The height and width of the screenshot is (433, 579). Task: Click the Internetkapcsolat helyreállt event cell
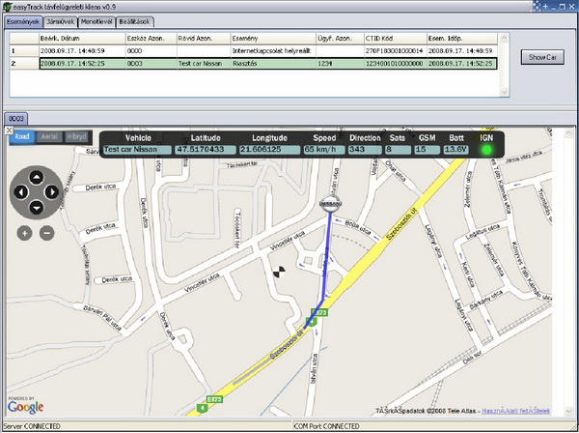[273, 51]
